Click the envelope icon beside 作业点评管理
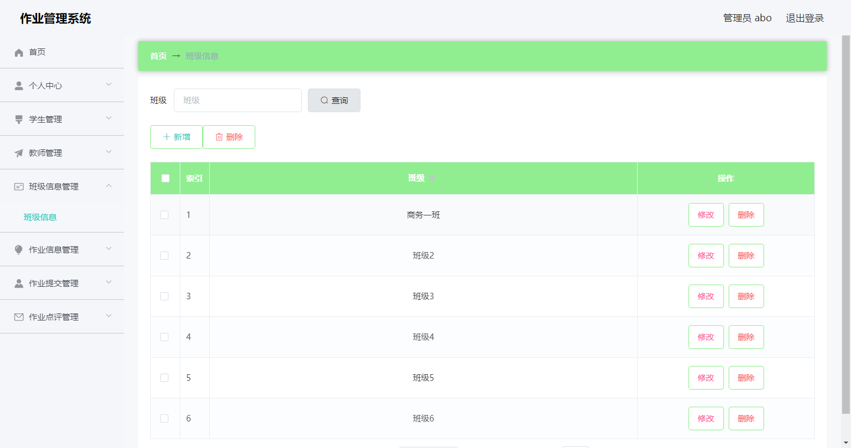851x448 pixels. pos(19,318)
